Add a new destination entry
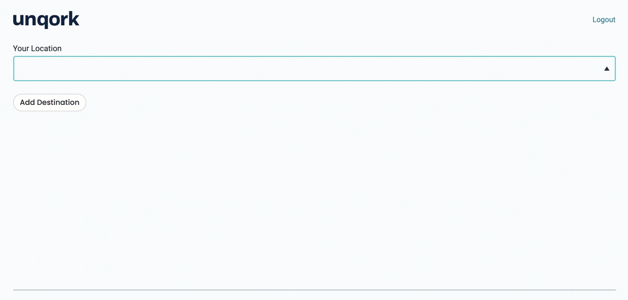 50,103
